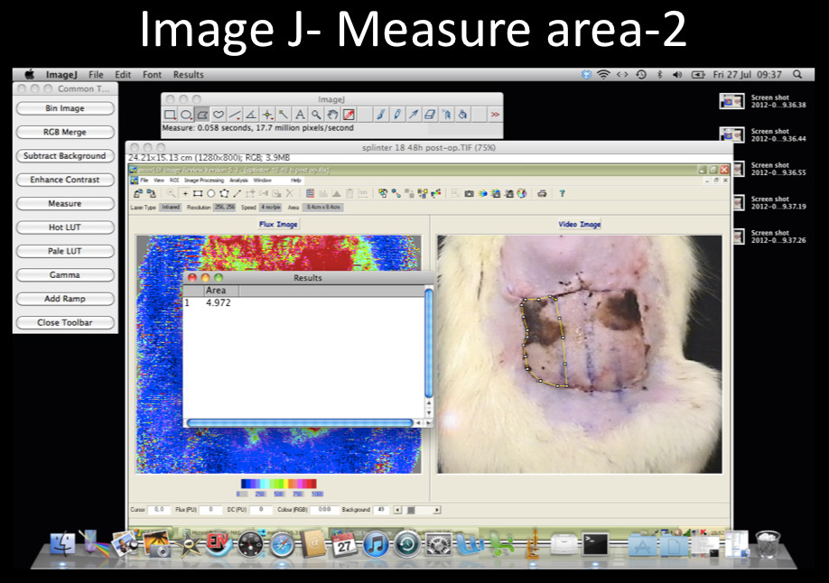Click the volume icon in the menu bar
The image size is (829, 583).
[x=677, y=75]
